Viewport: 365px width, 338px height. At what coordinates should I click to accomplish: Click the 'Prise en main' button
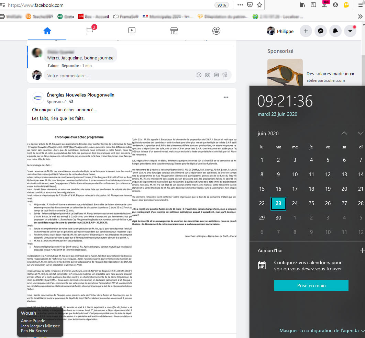(311, 285)
